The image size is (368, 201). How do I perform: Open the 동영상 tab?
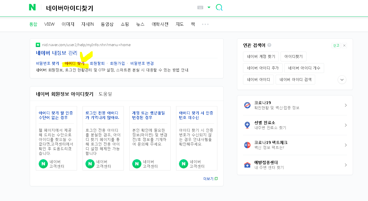coord(107,24)
